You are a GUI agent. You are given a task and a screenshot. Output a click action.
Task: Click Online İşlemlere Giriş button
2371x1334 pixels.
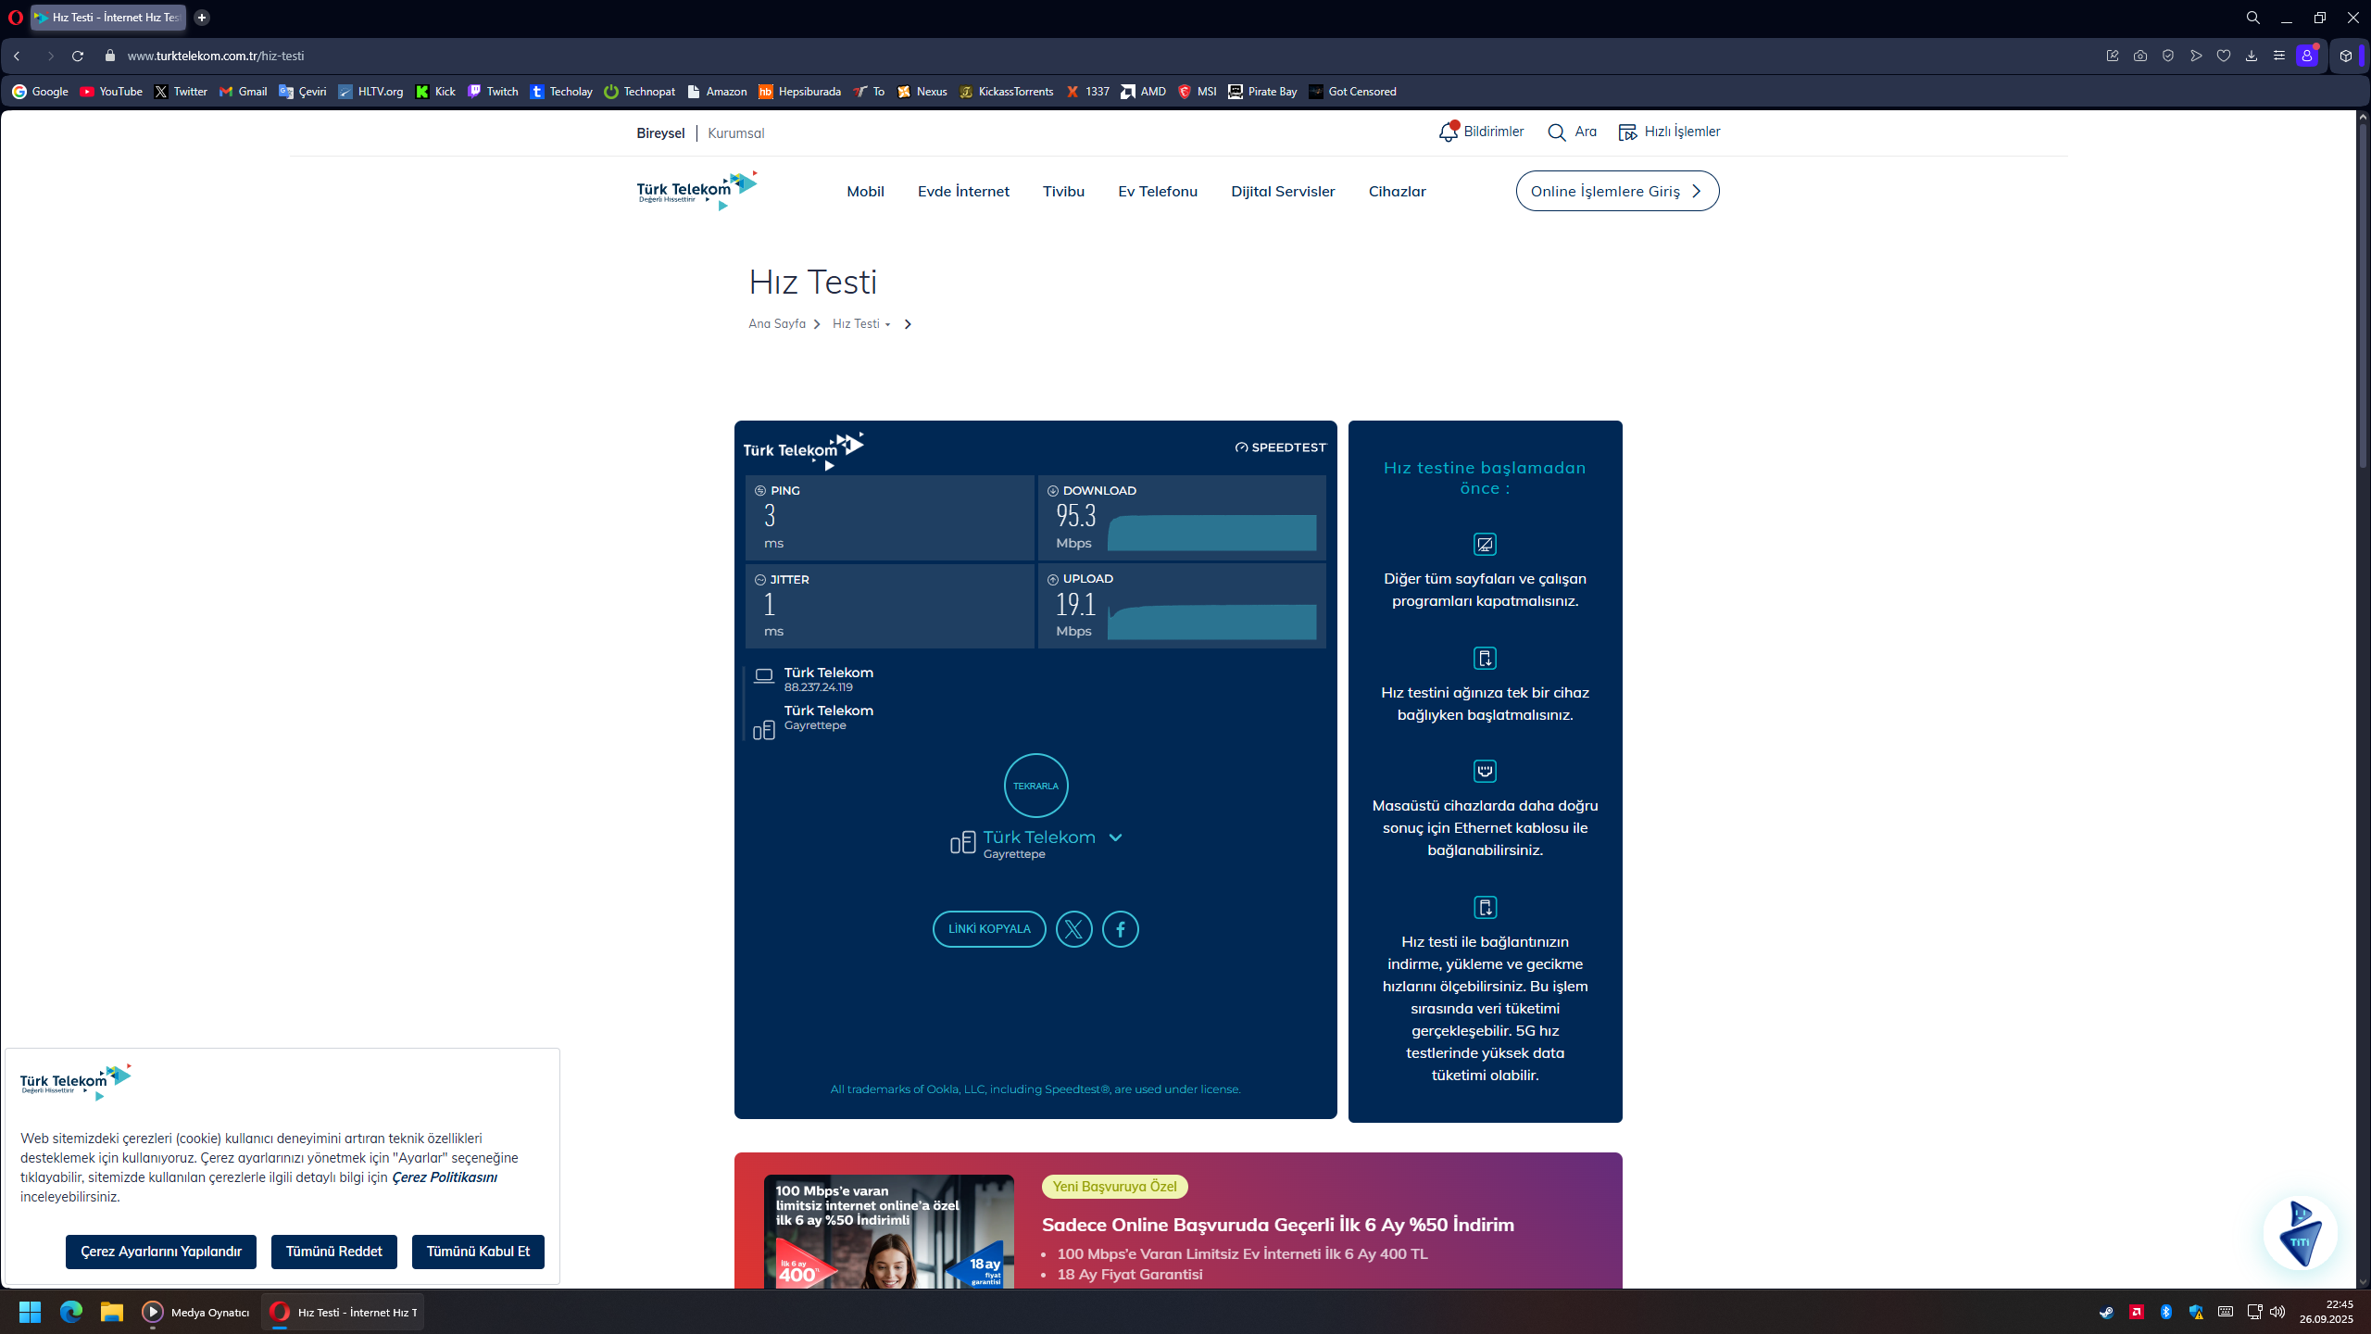(1617, 191)
